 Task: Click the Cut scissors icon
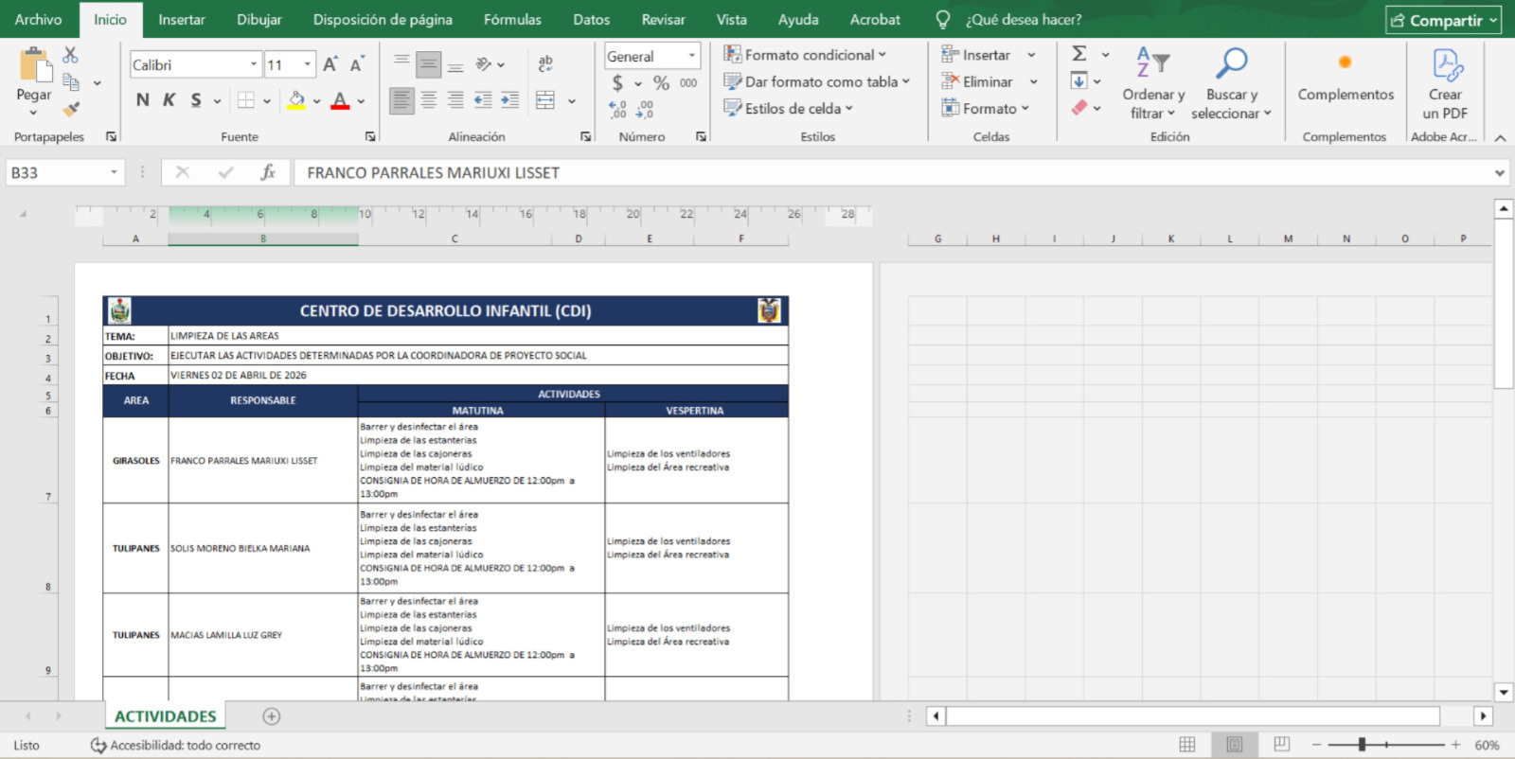point(70,56)
